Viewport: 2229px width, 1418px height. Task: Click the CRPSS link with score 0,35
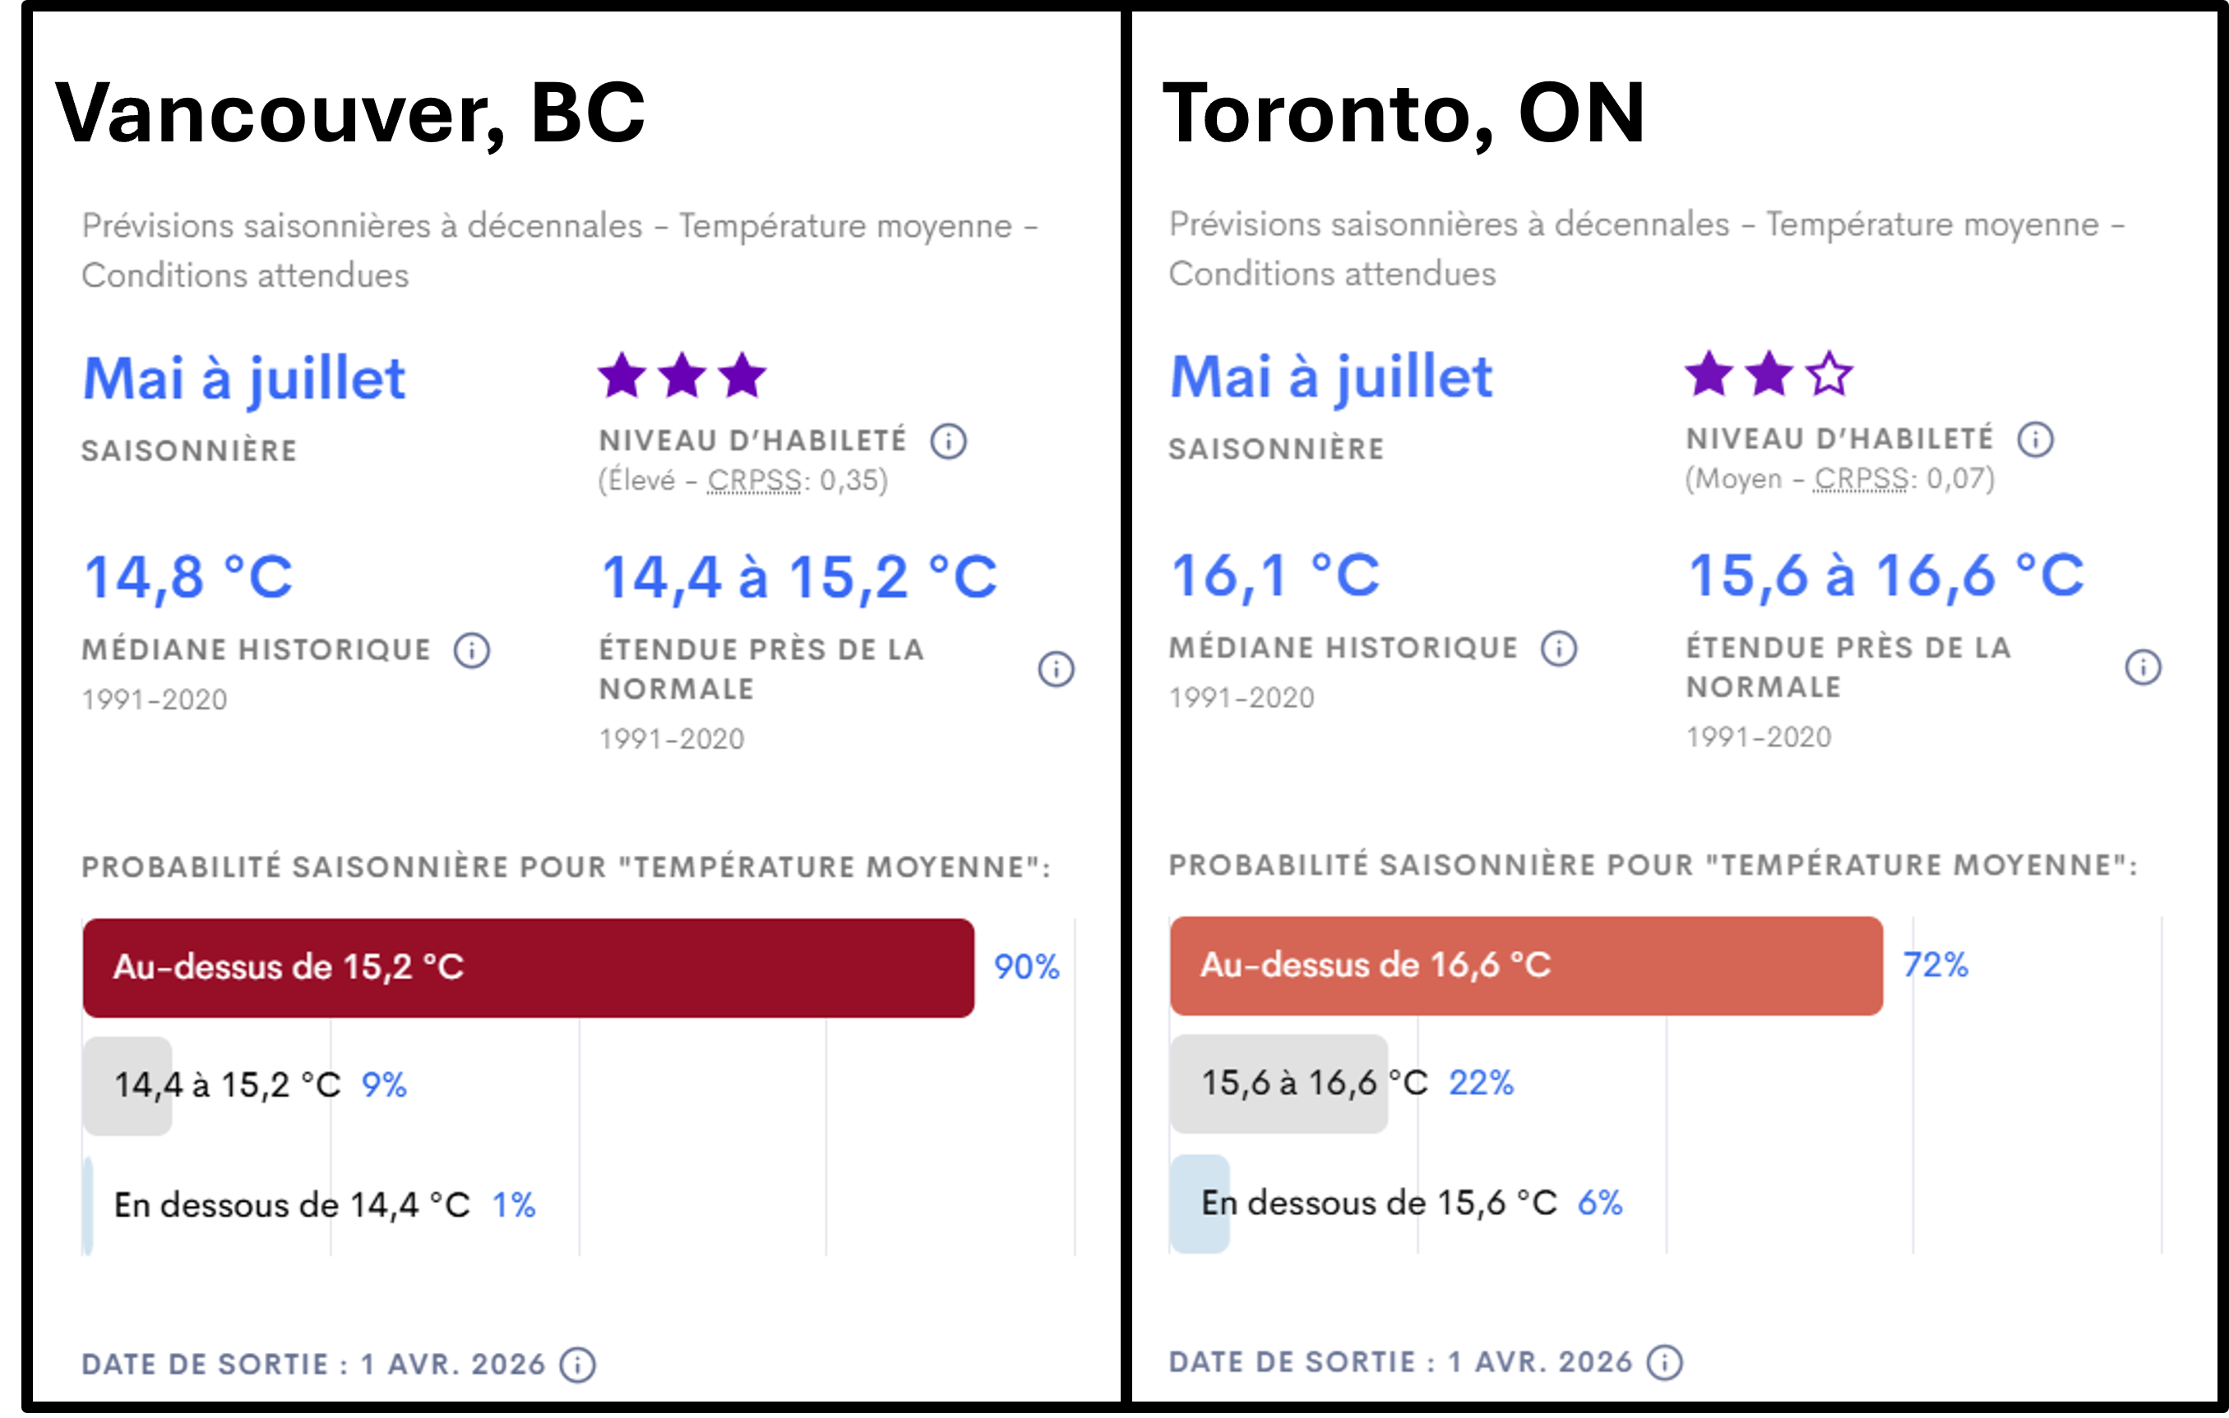click(x=753, y=480)
